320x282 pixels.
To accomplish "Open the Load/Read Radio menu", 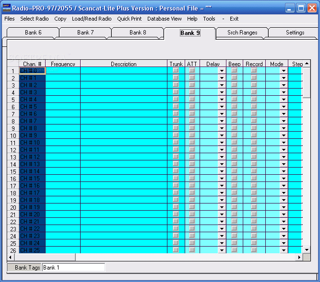I will coord(92,19).
